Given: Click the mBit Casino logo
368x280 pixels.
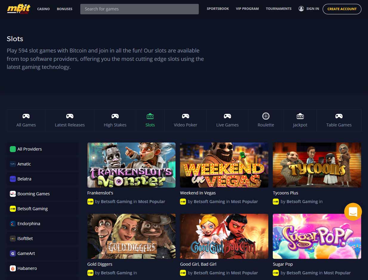Looking at the screenshot, I should [x=19, y=9].
